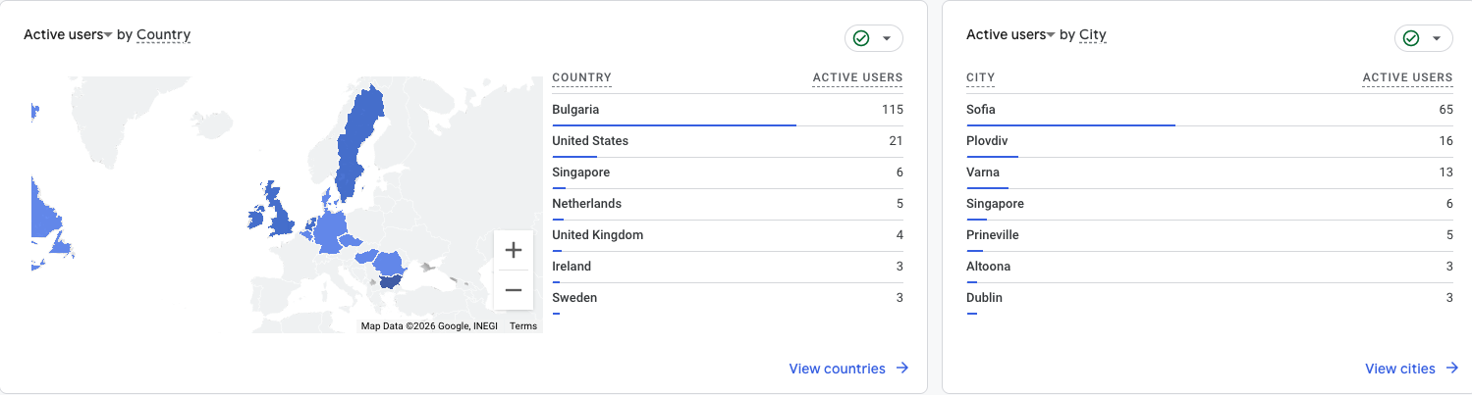Viewport: 1472px width, 395px height.
Task: Click the green checkmark status icon on Country card
Action: pyautogui.click(x=861, y=38)
